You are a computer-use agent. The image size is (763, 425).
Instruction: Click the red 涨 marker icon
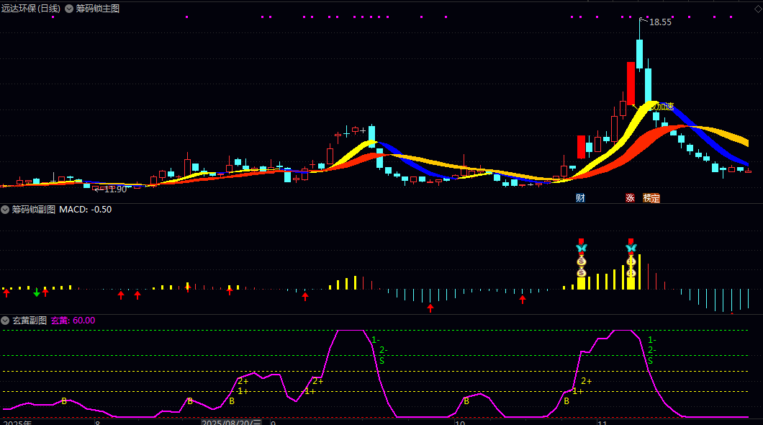pos(630,197)
